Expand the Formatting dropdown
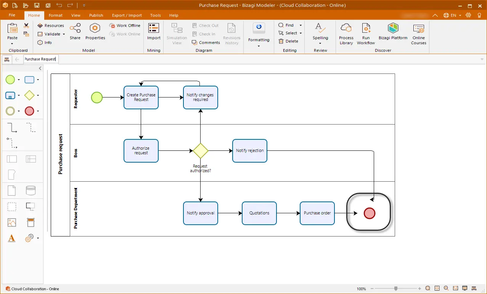Image resolution: width=487 pixels, height=294 pixels. click(x=259, y=46)
